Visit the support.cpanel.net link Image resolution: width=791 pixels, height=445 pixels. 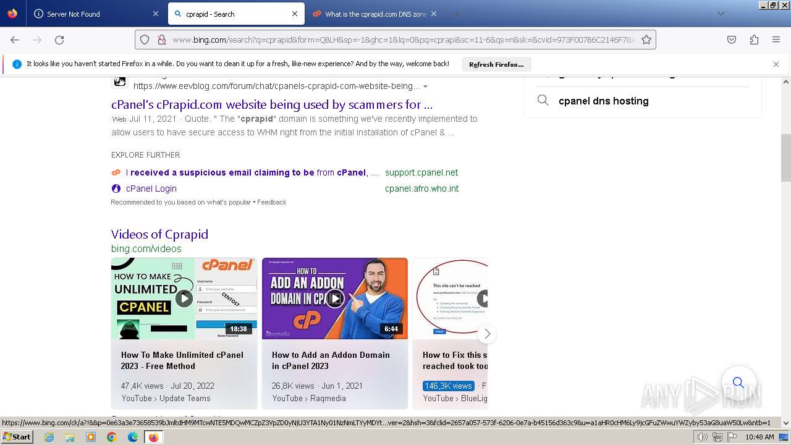coord(421,172)
